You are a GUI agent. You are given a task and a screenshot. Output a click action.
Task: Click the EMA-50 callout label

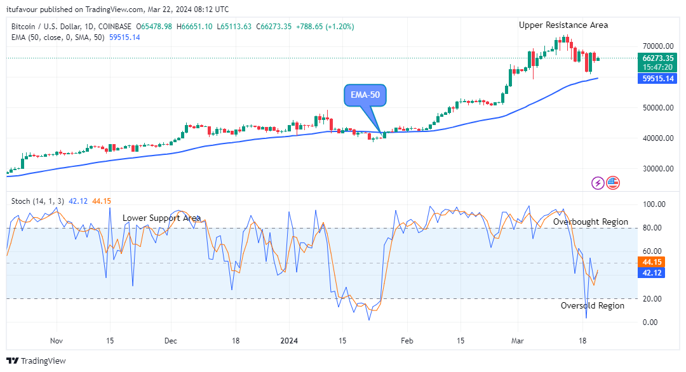coord(365,95)
